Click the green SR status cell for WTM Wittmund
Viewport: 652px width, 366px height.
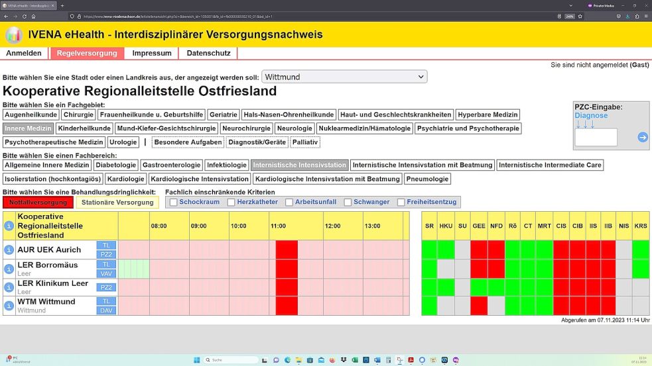click(429, 306)
